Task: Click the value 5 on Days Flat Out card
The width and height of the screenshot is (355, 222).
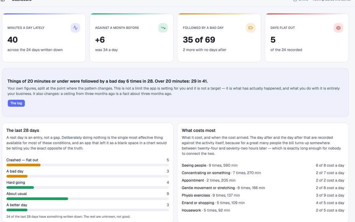Action: pyautogui.click(x=273, y=40)
